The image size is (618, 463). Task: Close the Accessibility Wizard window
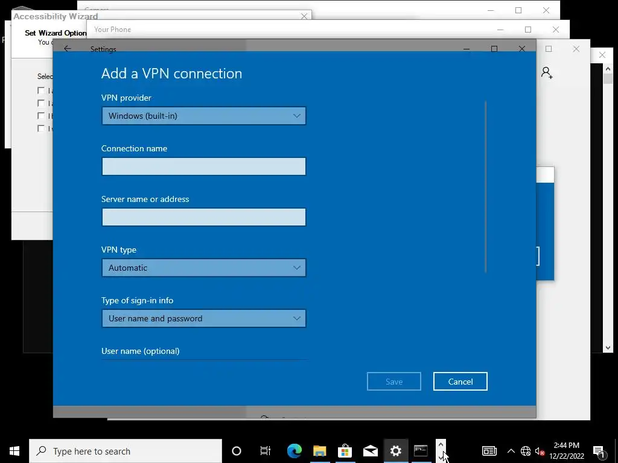pyautogui.click(x=304, y=16)
